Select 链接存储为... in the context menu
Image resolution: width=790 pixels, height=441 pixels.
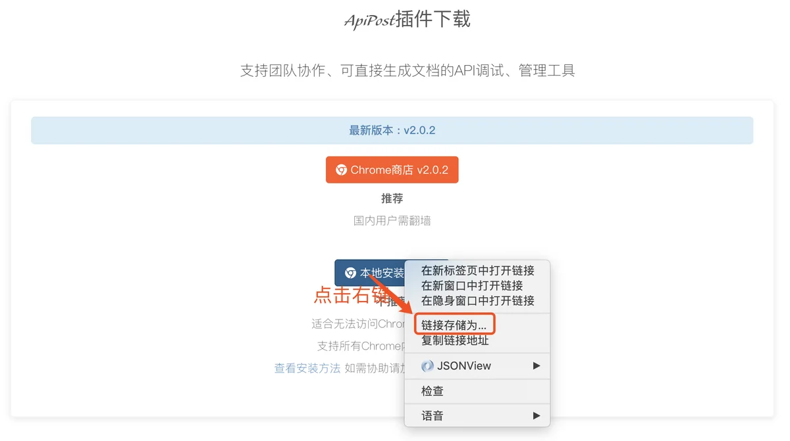(x=477, y=325)
